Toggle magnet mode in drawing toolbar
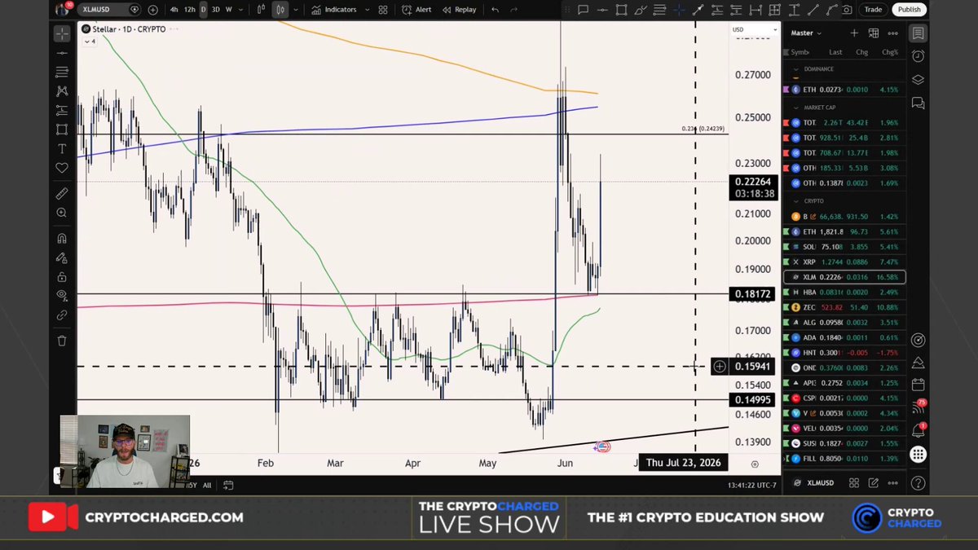Screen dimensions: 978x550 (x=62, y=239)
